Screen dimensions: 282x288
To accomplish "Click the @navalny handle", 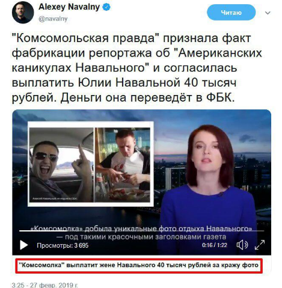I will point(53,19).
